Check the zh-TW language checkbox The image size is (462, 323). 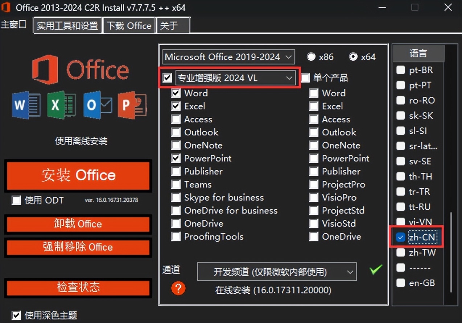click(x=400, y=252)
